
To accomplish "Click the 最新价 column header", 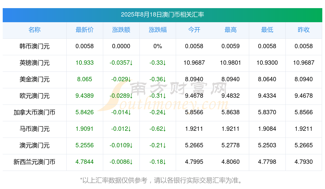I will point(84,30).
